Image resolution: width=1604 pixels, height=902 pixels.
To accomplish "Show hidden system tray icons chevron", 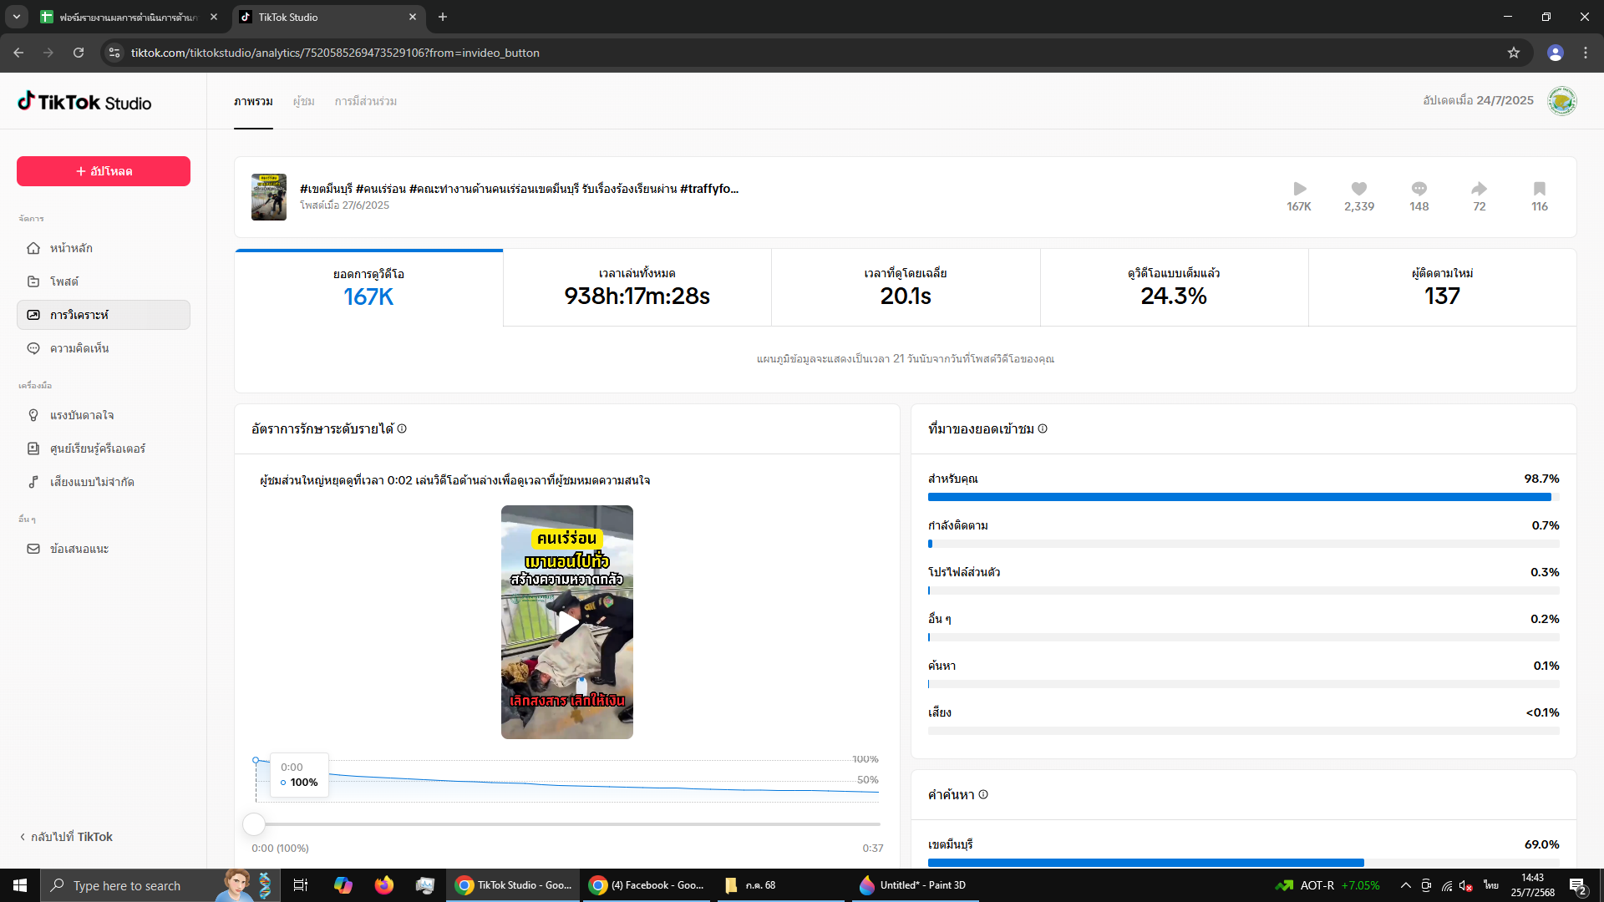I will point(1406,885).
